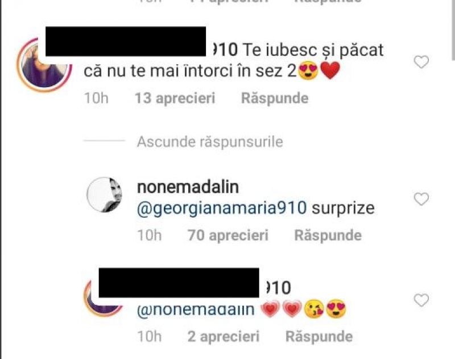Like the "Te iubesc și păcat" comment
The width and height of the screenshot is (455, 359).
click(x=421, y=62)
